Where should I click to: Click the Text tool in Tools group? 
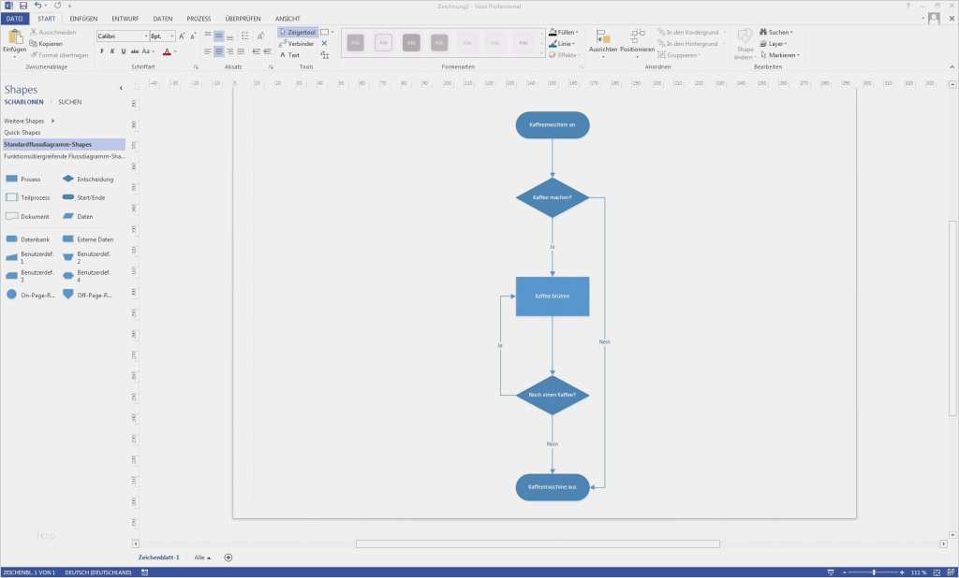pos(290,55)
